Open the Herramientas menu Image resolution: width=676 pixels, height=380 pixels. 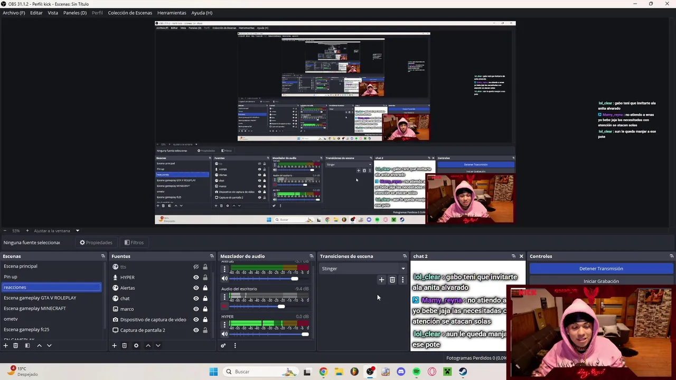click(x=172, y=13)
